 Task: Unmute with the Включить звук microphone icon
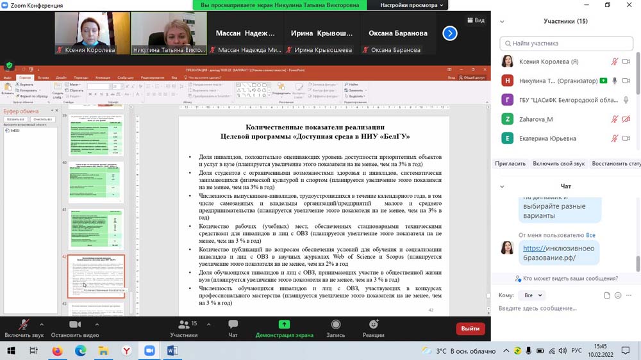tap(24, 325)
